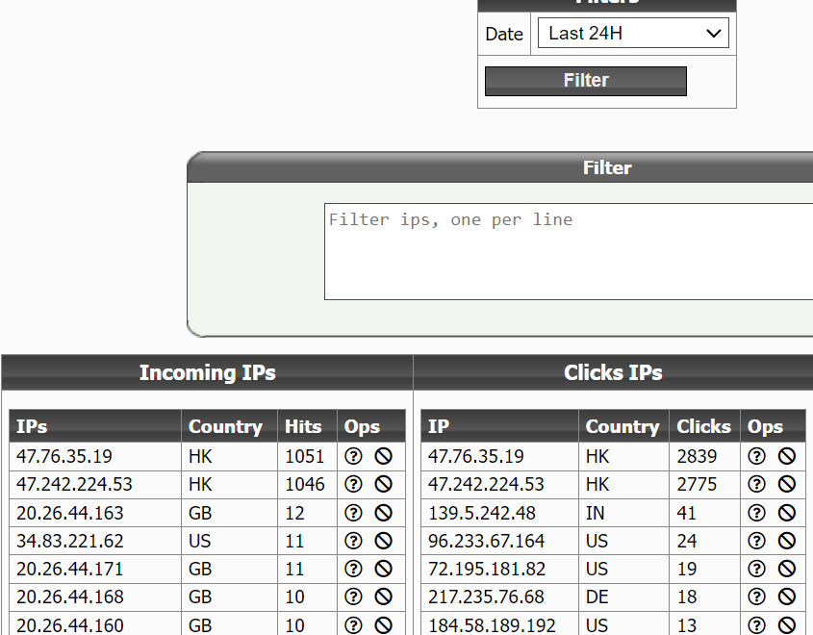Click clicks IP text 96.233.67.164
The height and width of the screenshot is (635, 813).
pos(486,541)
